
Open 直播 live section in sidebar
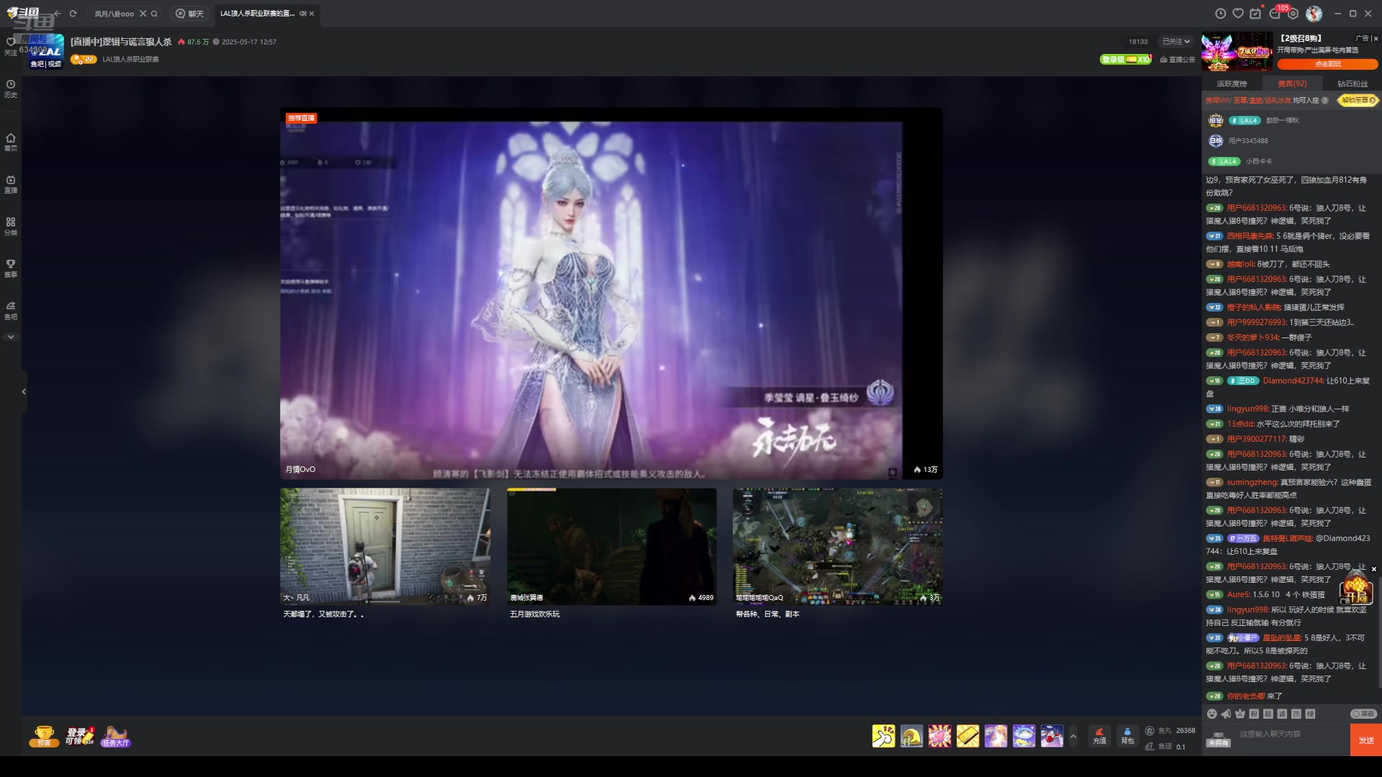pos(11,184)
